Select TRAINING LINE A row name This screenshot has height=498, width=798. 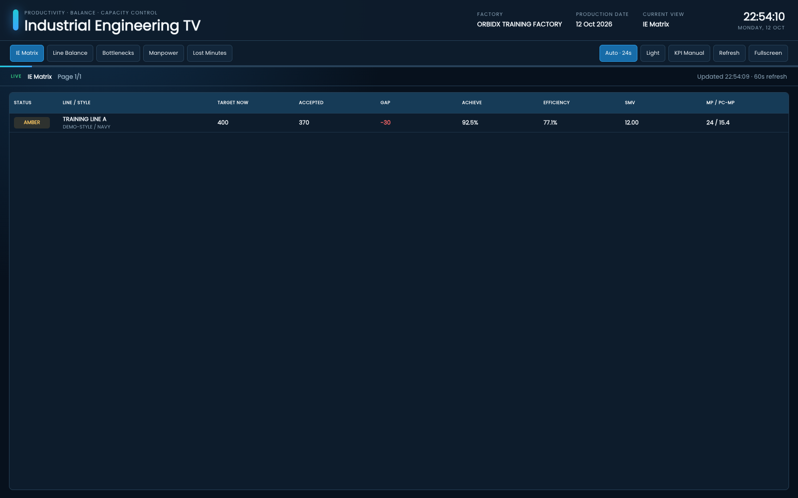click(x=84, y=119)
